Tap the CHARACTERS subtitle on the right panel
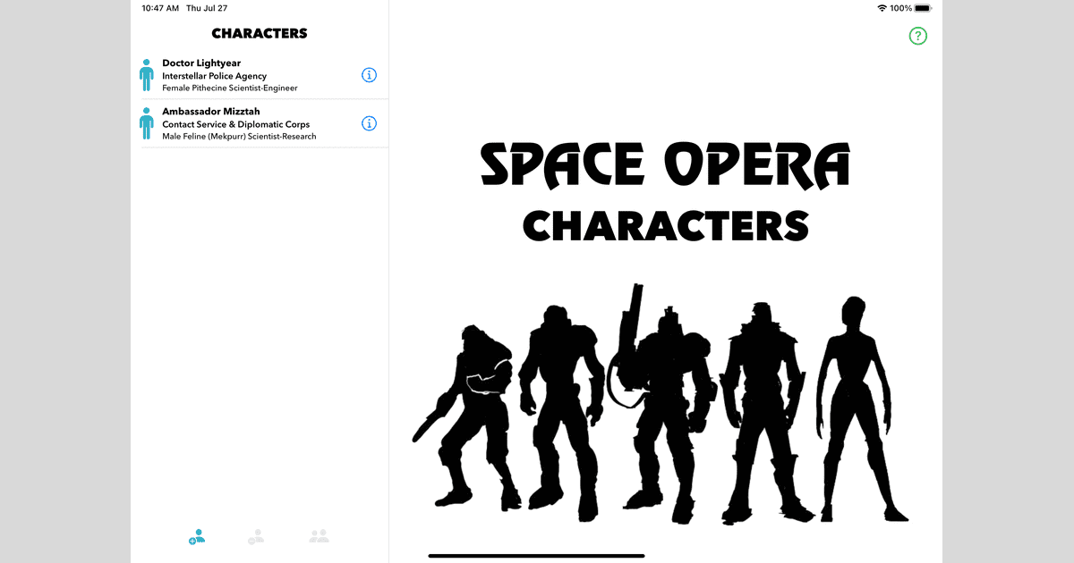 (665, 226)
